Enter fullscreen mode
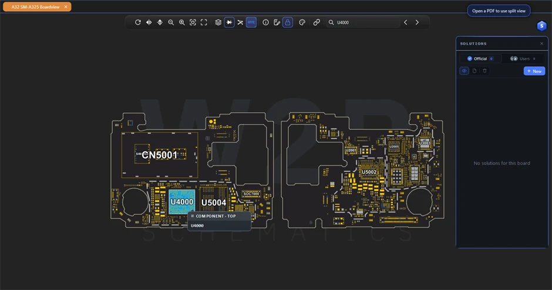The image size is (552, 290). point(204,22)
